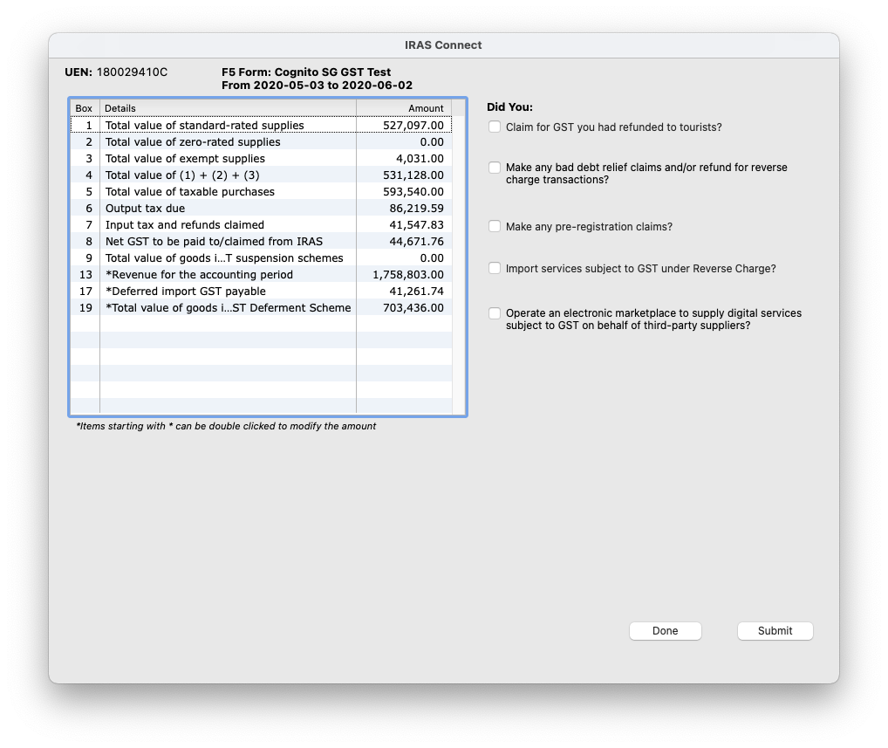The width and height of the screenshot is (888, 748).
Task: Check 'Claim for GST refunded to tourists' box
Action: coord(495,127)
